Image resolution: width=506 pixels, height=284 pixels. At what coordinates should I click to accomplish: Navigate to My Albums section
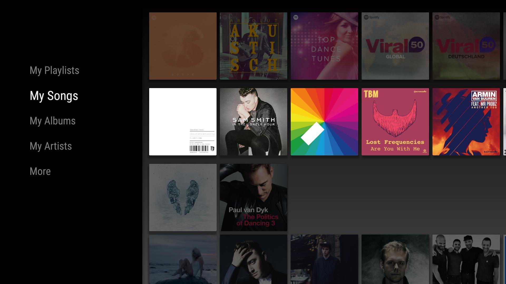click(52, 121)
